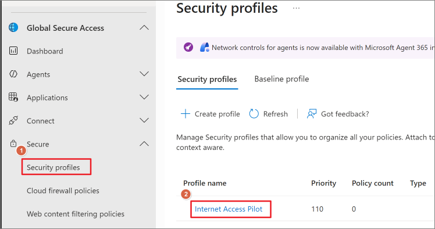The width and height of the screenshot is (435, 229).
Task: Click the feedback person icon
Action: (312, 114)
